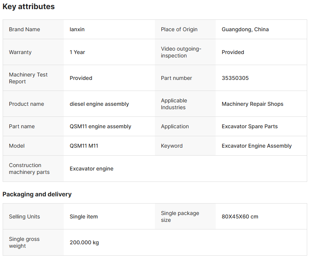Click the diesel engine assembly product name
Viewport: 311px width, 258px height.
[x=99, y=104]
